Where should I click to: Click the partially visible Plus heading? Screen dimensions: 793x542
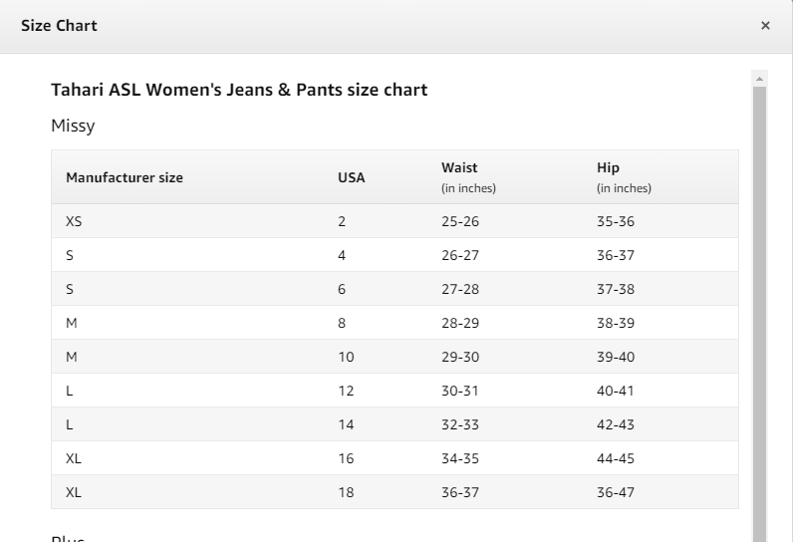pos(68,538)
